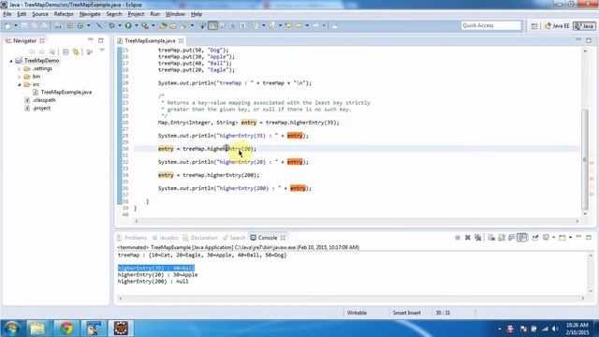Click the Debug (bug) toolbar icon

pos(111,25)
